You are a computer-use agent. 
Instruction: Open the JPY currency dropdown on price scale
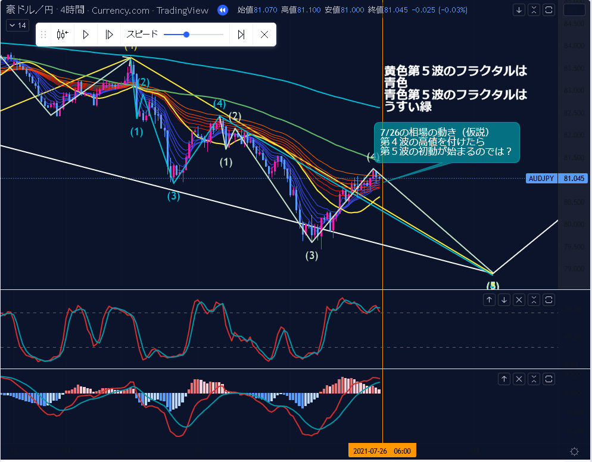pos(574,10)
